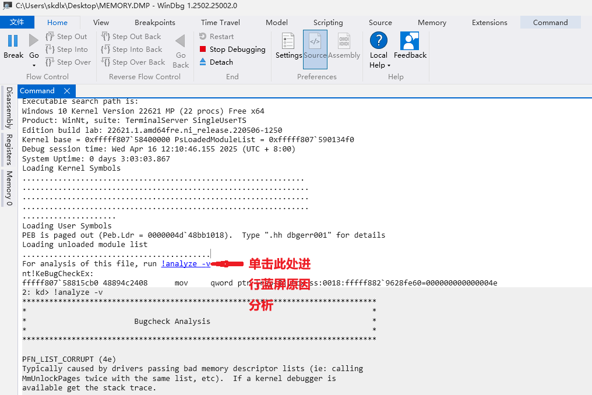Click Step Out button

(x=66, y=36)
